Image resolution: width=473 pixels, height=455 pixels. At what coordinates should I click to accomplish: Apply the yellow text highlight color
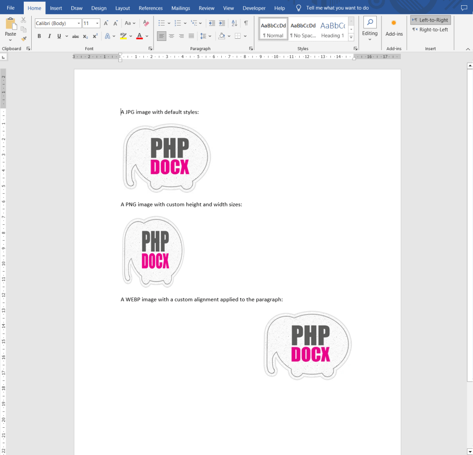123,36
